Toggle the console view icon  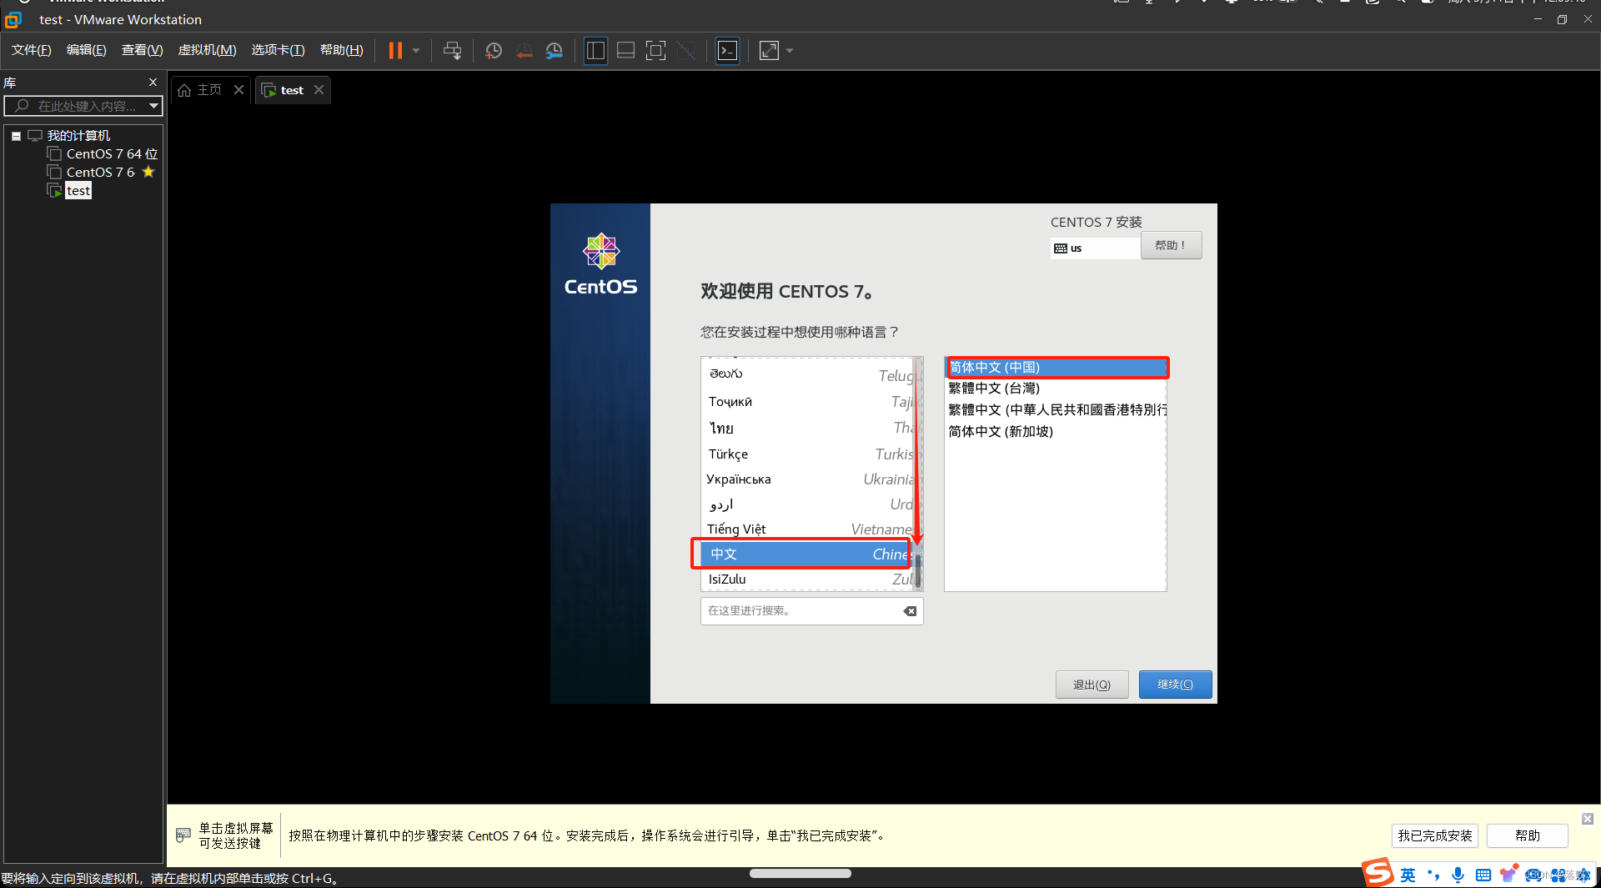(727, 51)
